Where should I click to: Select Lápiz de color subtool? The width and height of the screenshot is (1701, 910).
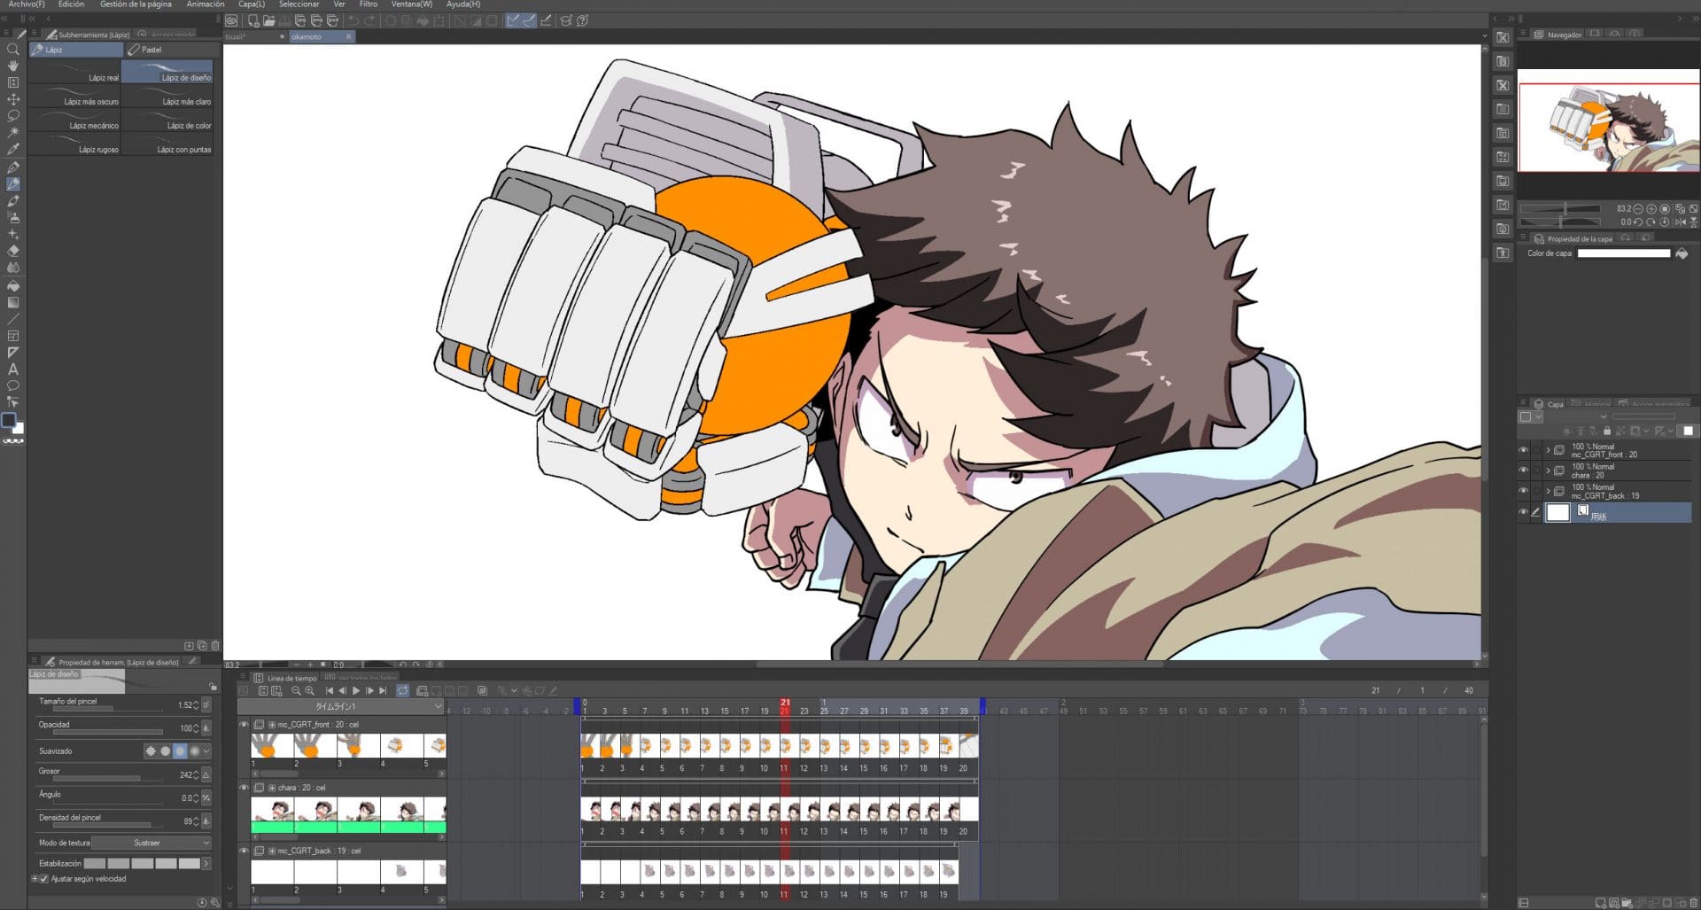[x=167, y=120]
